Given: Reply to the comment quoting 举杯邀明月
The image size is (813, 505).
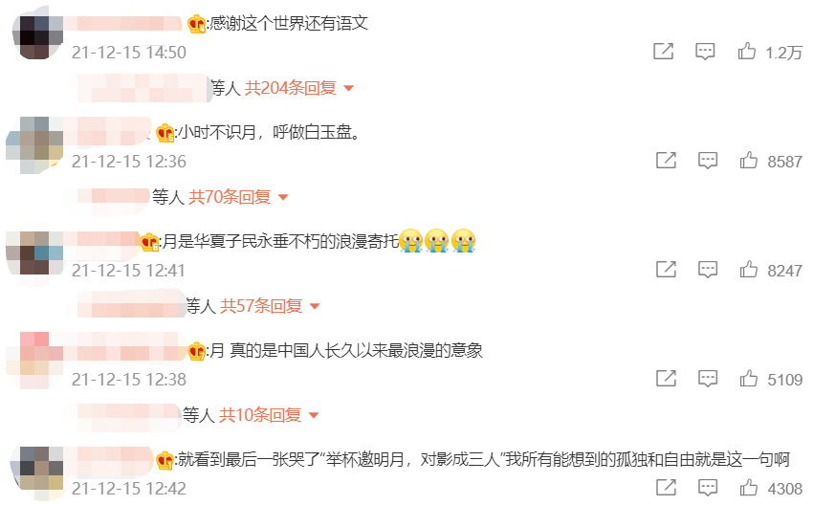Looking at the screenshot, I should (708, 488).
